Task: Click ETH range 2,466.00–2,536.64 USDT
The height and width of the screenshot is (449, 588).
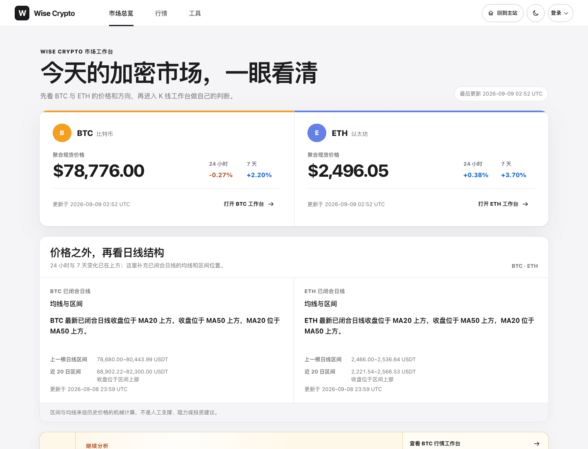Action: [383, 360]
